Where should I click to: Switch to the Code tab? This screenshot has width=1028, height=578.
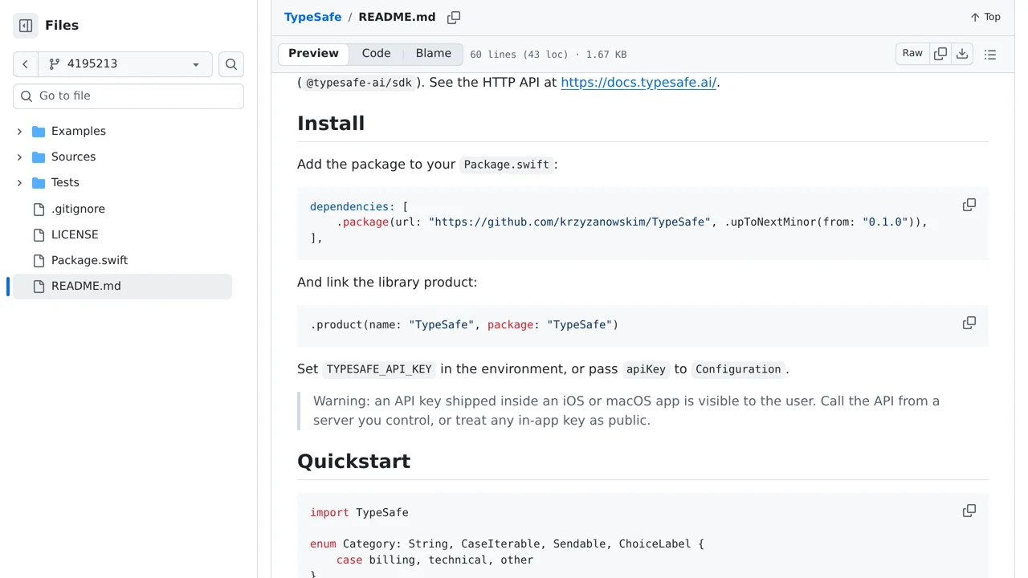point(376,54)
